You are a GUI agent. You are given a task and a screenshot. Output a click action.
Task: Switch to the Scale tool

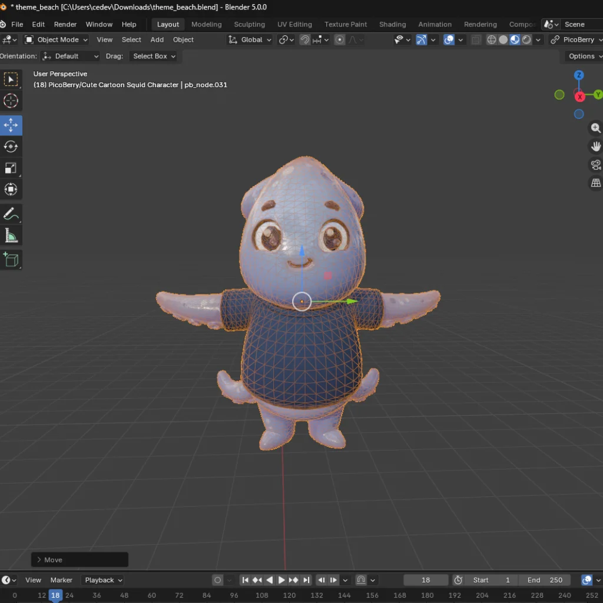11,168
